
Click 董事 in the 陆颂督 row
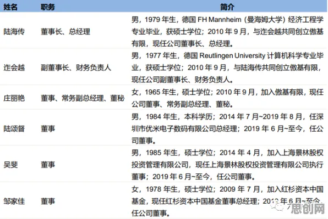pos(48,128)
